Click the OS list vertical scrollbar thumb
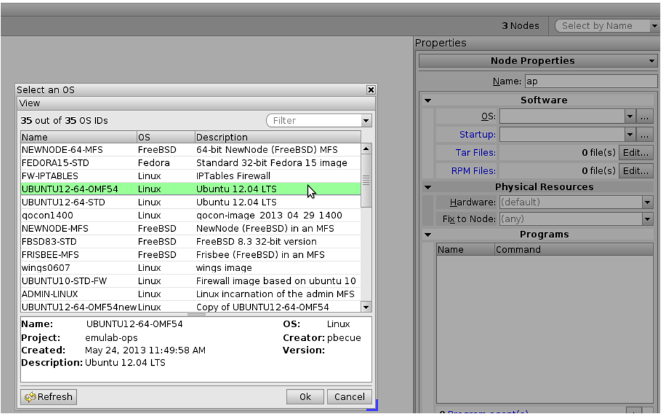661x414 pixels. pyautogui.click(x=366, y=180)
